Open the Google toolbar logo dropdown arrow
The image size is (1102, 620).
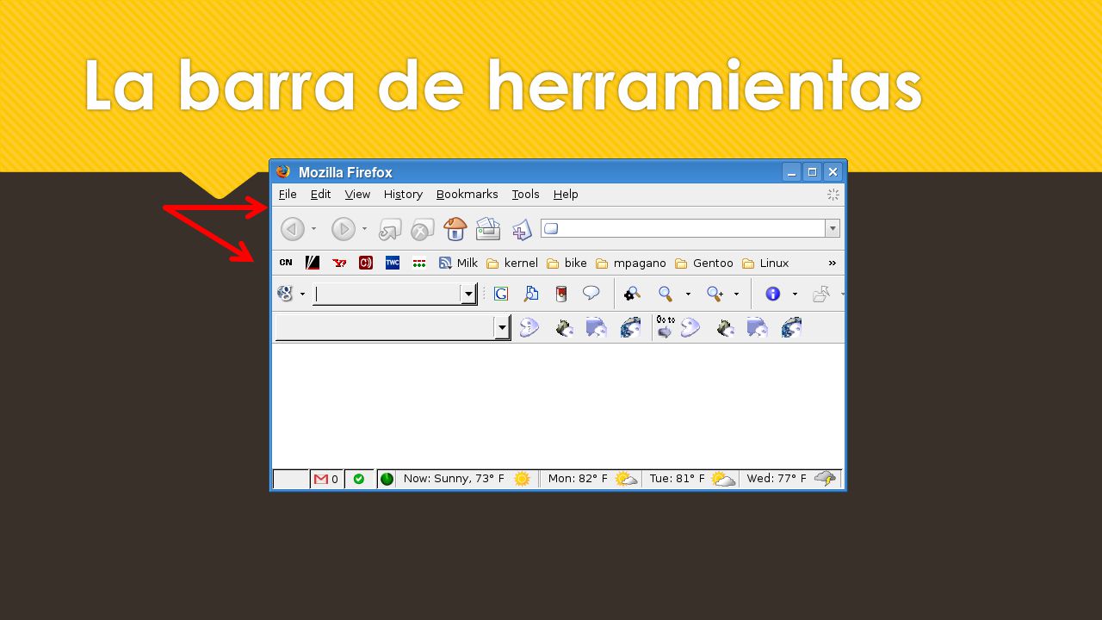(302, 294)
